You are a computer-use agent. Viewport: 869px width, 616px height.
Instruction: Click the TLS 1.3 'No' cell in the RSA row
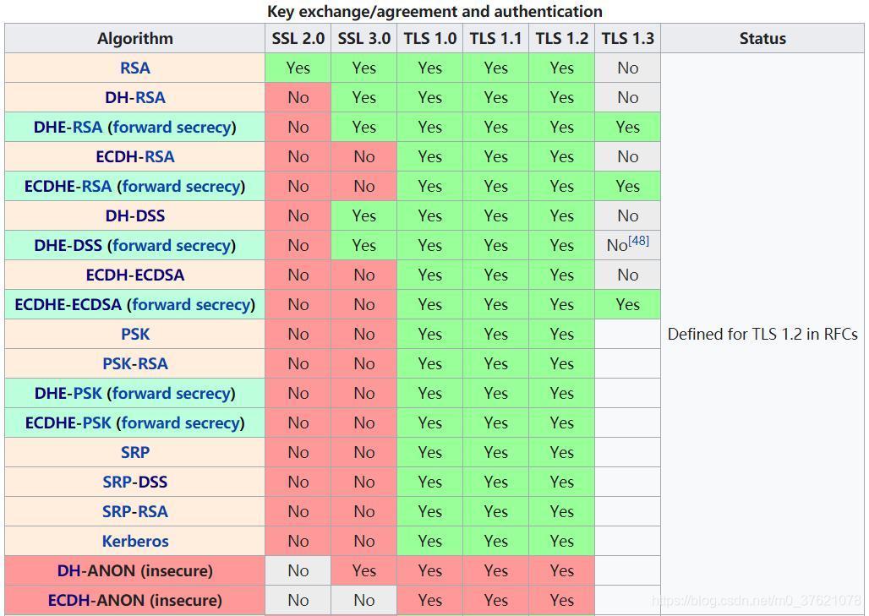pos(628,68)
